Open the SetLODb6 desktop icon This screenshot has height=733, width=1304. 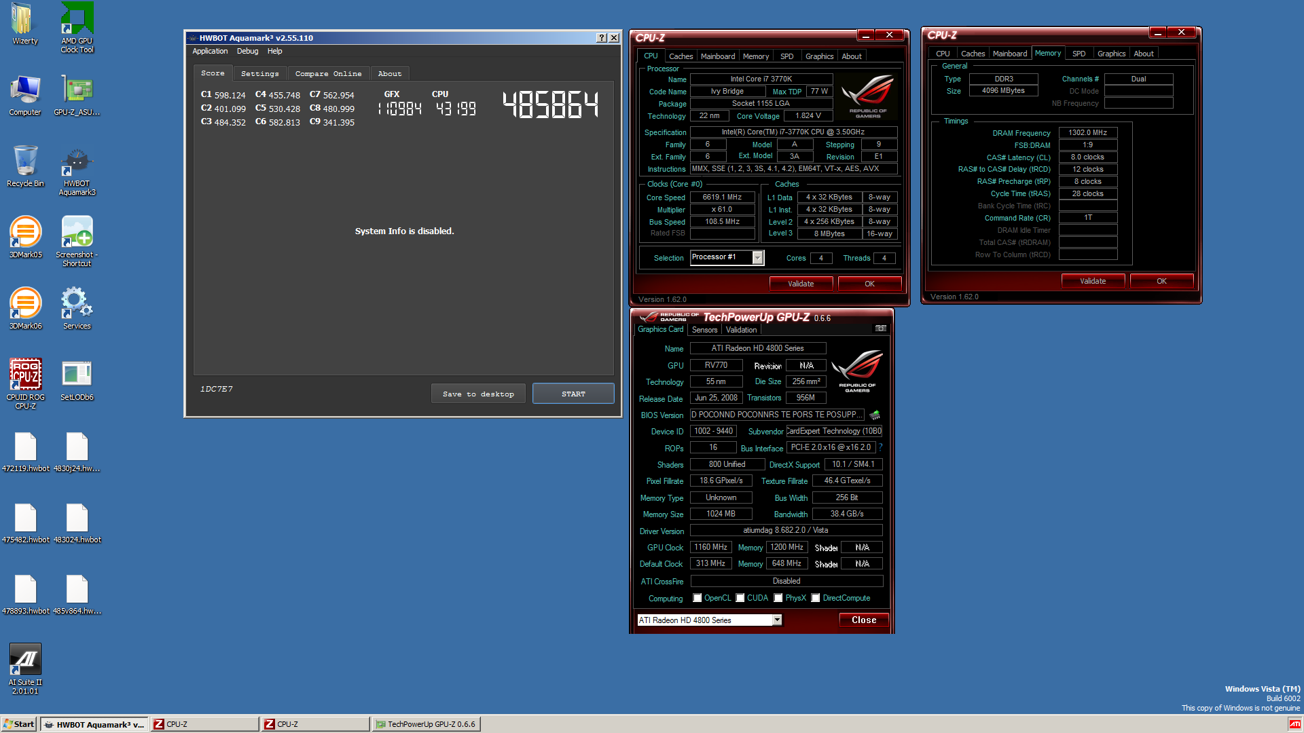[77, 380]
